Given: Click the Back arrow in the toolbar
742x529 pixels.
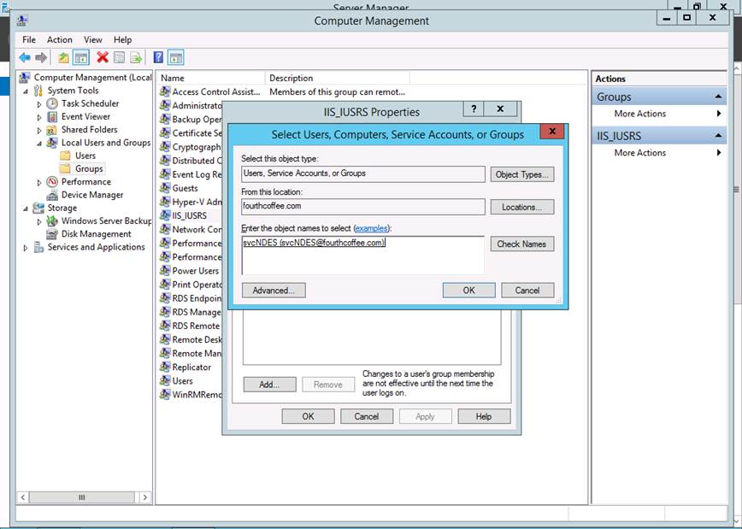Looking at the screenshot, I should click(x=25, y=57).
